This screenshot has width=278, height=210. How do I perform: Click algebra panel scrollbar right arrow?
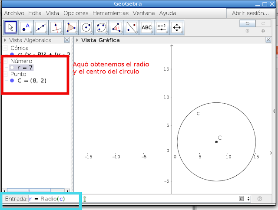click(67, 190)
